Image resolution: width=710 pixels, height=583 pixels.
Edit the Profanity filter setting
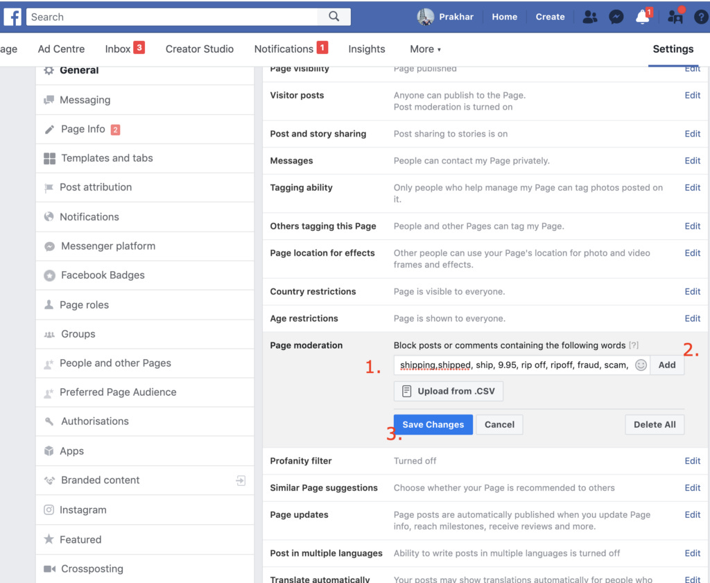(x=693, y=461)
